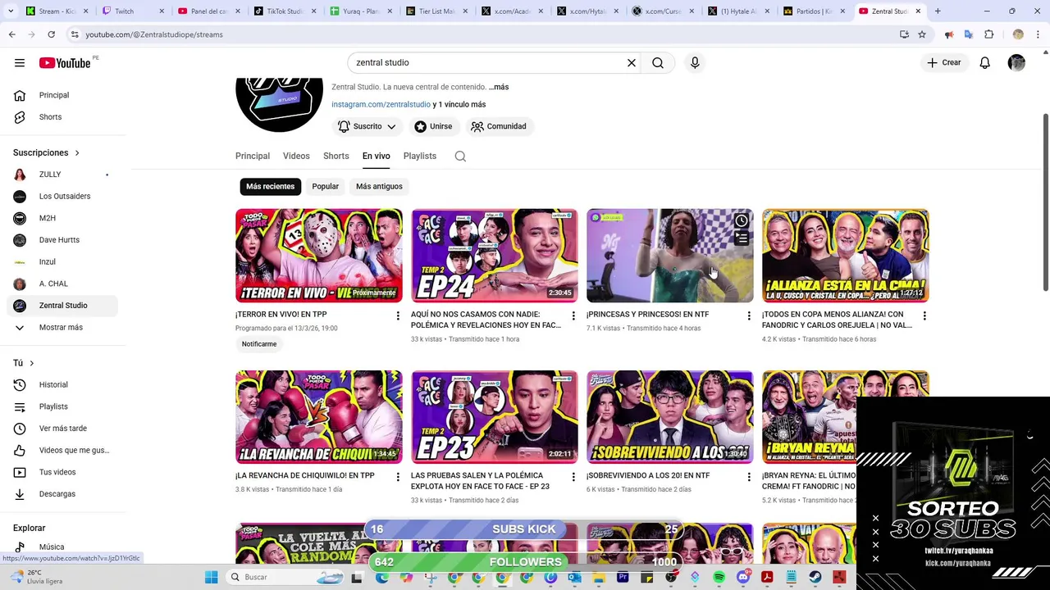Expand Mostrar más in subscriptions
The height and width of the screenshot is (590, 1050).
click(x=62, y=328)
